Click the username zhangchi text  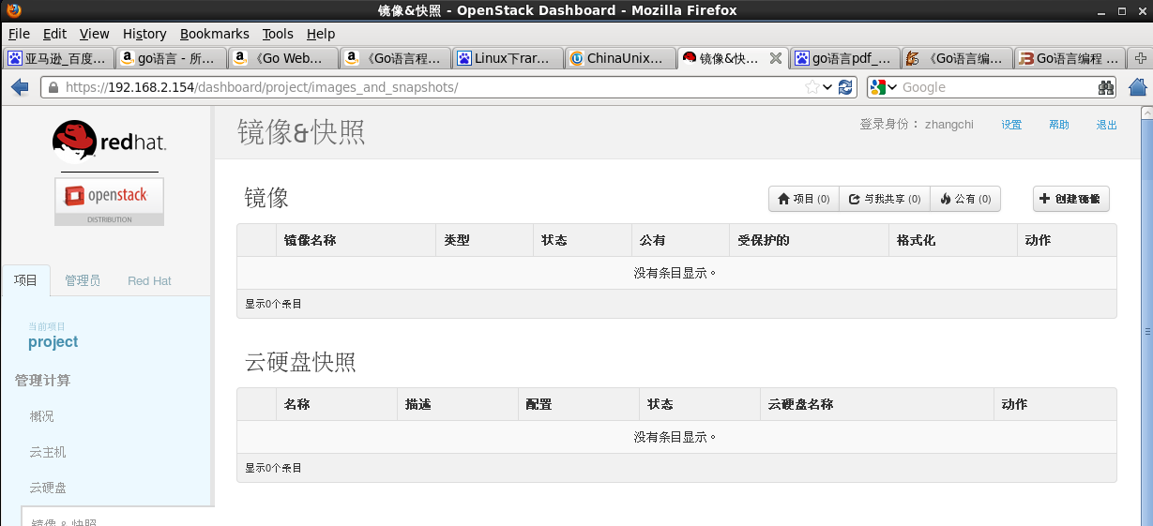948,125
